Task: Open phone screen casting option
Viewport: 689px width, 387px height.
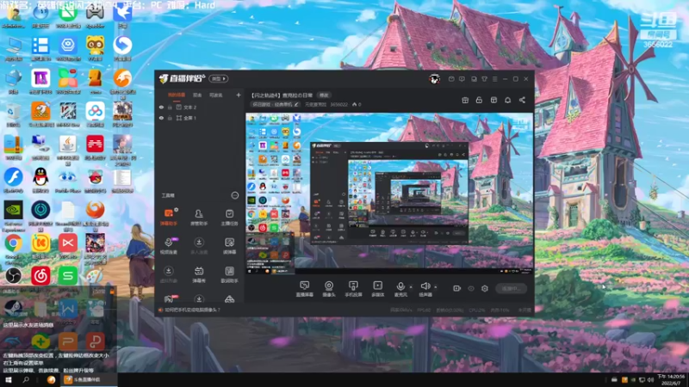Action: click(x=353, y=289)
